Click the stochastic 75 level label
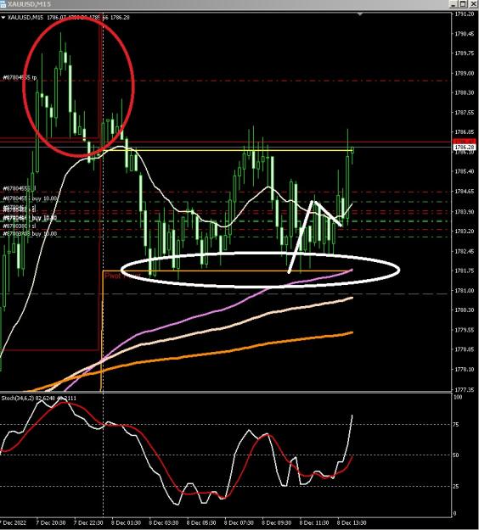Screen dimensions: 479x530 pos(456,425)
